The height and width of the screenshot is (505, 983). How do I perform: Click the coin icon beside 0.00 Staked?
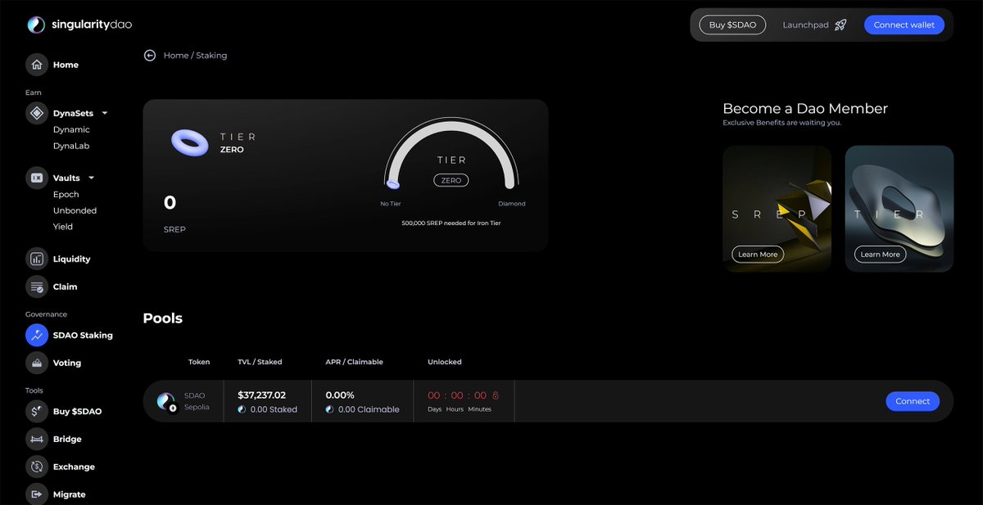[242, 409]
